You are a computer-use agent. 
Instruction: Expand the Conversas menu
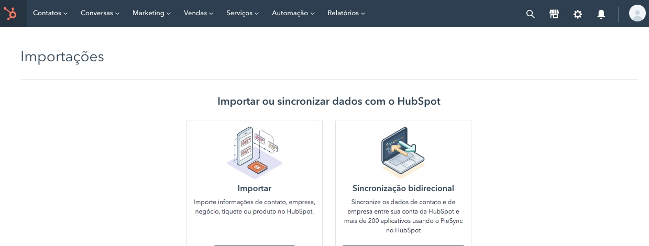(x=100, y=13)
